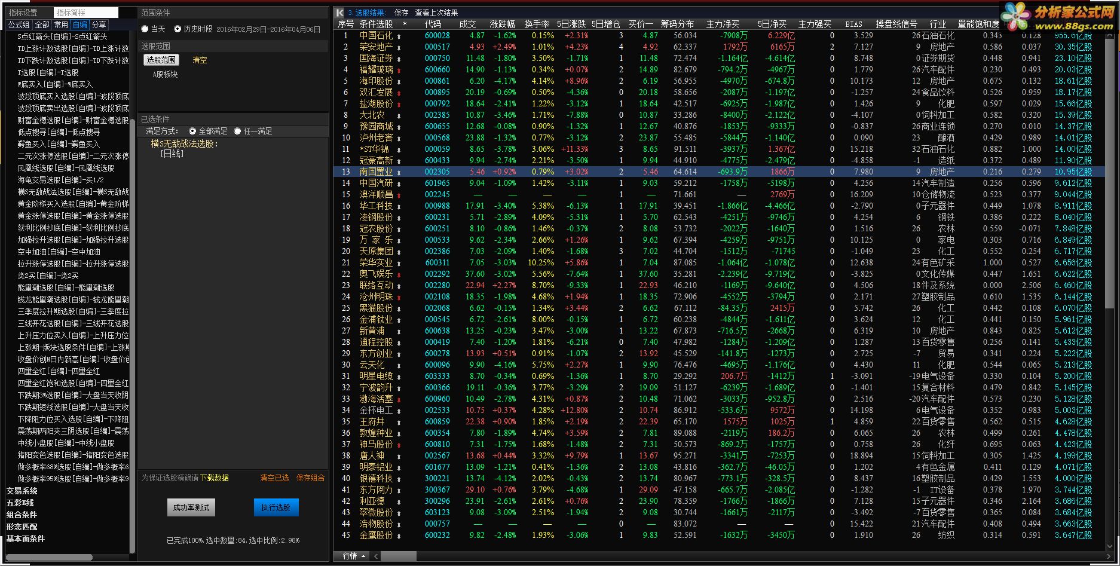
Task: Select 中线小盘股[自编] formula
Action: (x=66, y=443)
